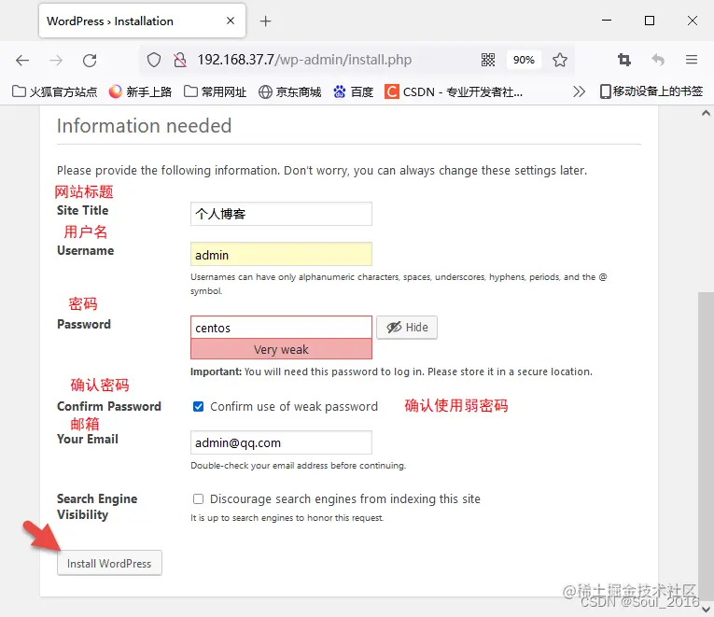The width and height of the screenshot is (714, 617).
Task: Enable Discourage search engines from indexing
Action: tap(198, 499)
